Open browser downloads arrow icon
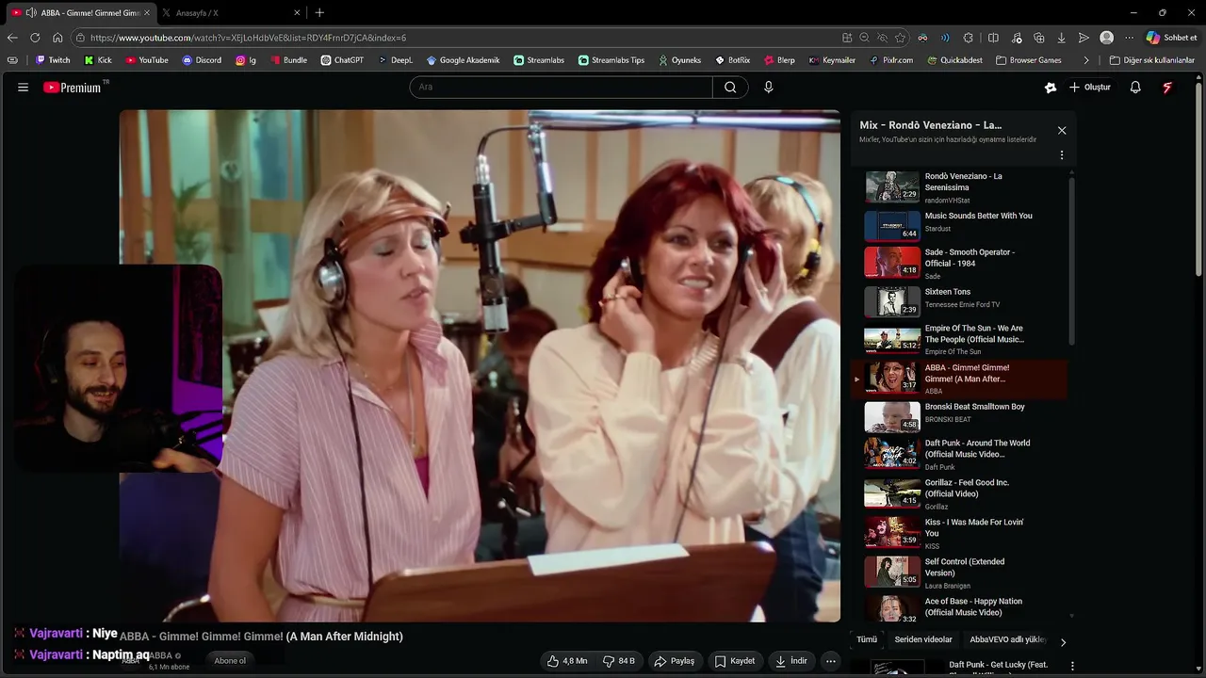 1061,38
